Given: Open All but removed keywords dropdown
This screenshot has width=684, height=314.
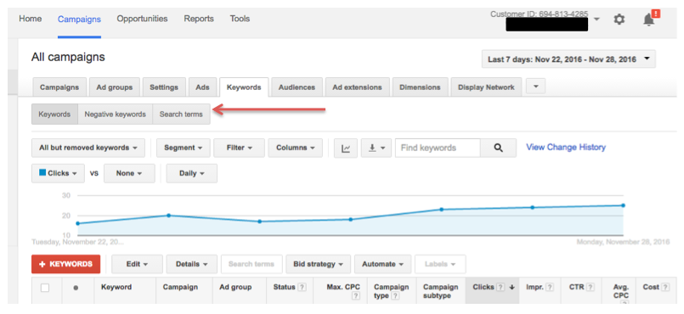Looking at the screenshot, I should click(x=88, y=148).
